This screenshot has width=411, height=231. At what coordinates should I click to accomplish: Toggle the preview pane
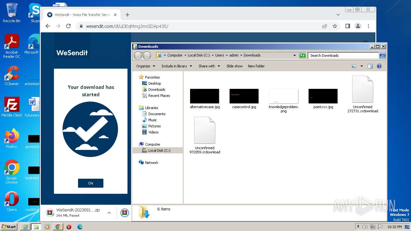point(370,66)
